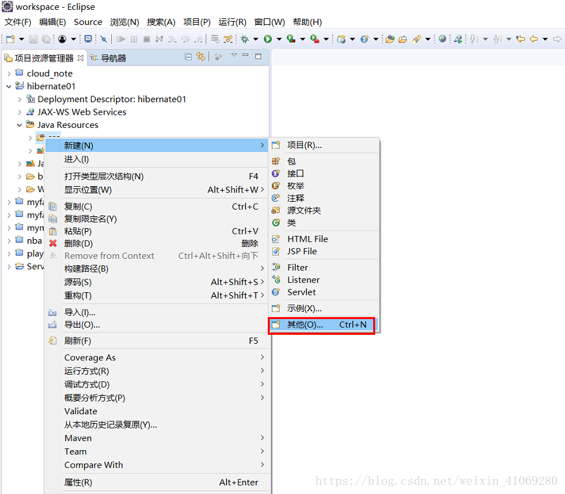Click the Debug bug icon
The width and height of the screenshot is (565, 494).
[x=245, y=39]
